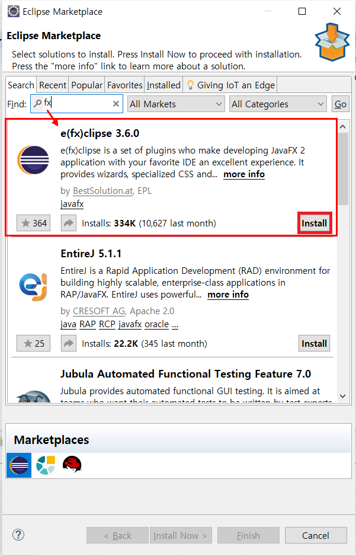This screenshot has width=356, height=556.
Task: Favorite e(fx)clipse with the 364 star button
Action: pos(34,223)
